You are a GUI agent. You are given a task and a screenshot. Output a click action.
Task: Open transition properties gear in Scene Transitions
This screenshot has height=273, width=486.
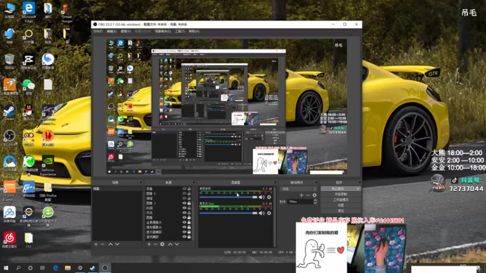tap(315, 195)
